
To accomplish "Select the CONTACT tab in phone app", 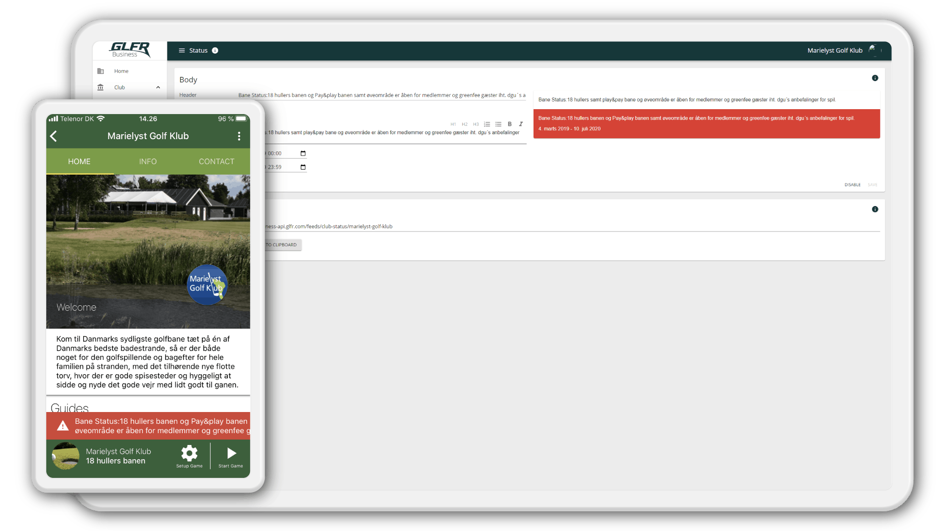I will (217, 162).
